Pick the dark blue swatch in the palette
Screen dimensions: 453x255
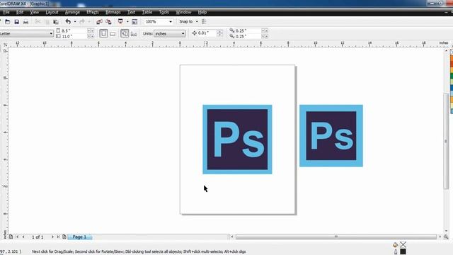point(452,88)
